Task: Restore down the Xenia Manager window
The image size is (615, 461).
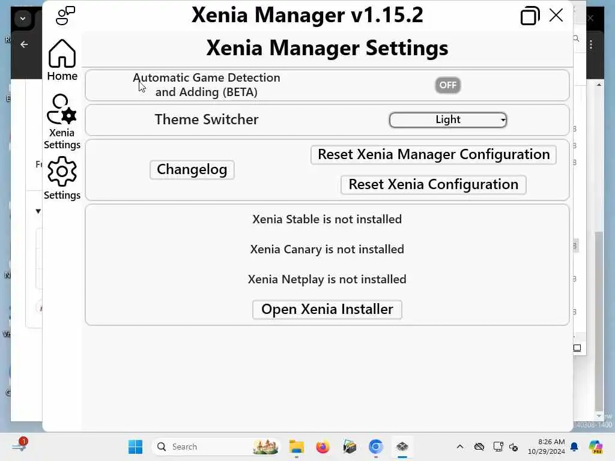Action: (x=530, y=16)
